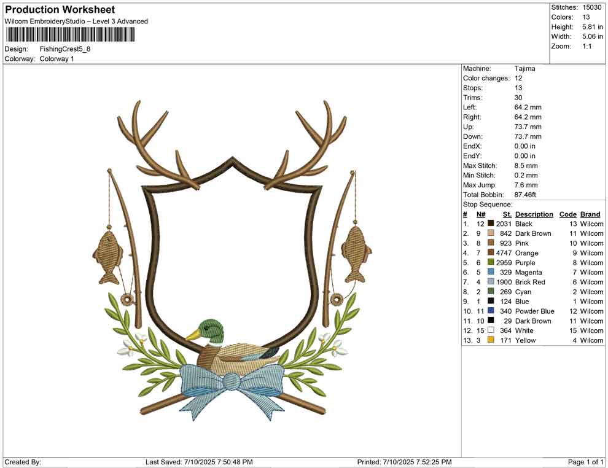The image size is (608, 468).
Task: Click the Wilcom EmbroideryStudio Level 3 Advanced text
Action: click(76, 21)
